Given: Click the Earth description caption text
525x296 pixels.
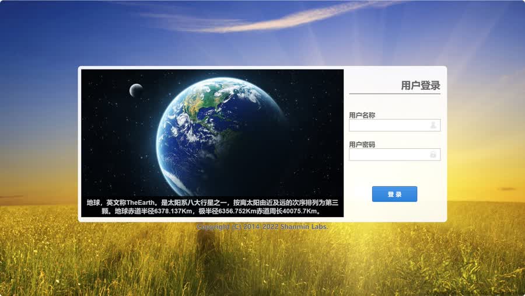Looking at the screenshot, I should pyautogui.click(x=212, y=207).
